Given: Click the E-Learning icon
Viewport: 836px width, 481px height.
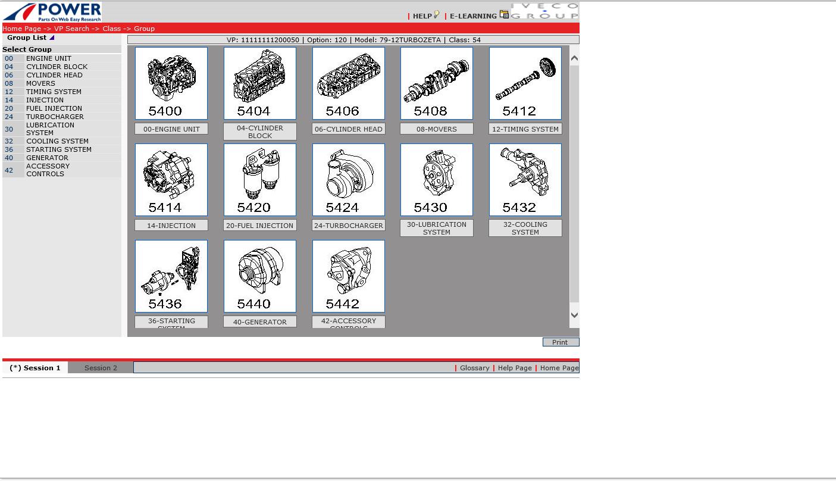Looking at the screenshot, I should coord(504,15).
